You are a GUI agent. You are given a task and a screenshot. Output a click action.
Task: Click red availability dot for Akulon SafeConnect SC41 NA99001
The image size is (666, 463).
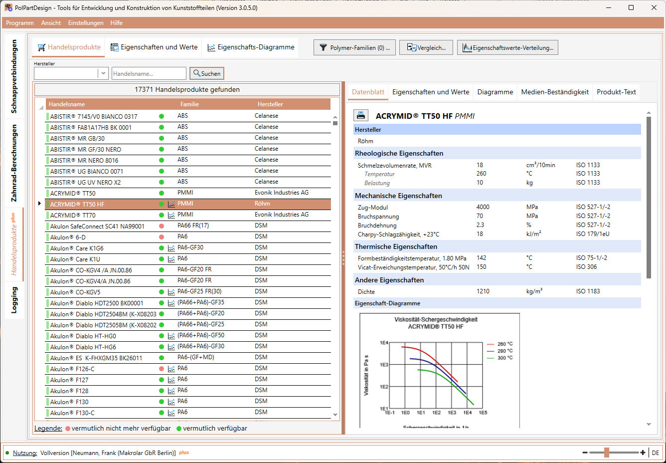tap(162, 226)
